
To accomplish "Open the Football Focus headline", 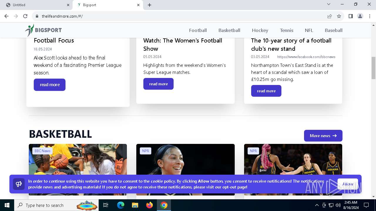I will (54, 40).
